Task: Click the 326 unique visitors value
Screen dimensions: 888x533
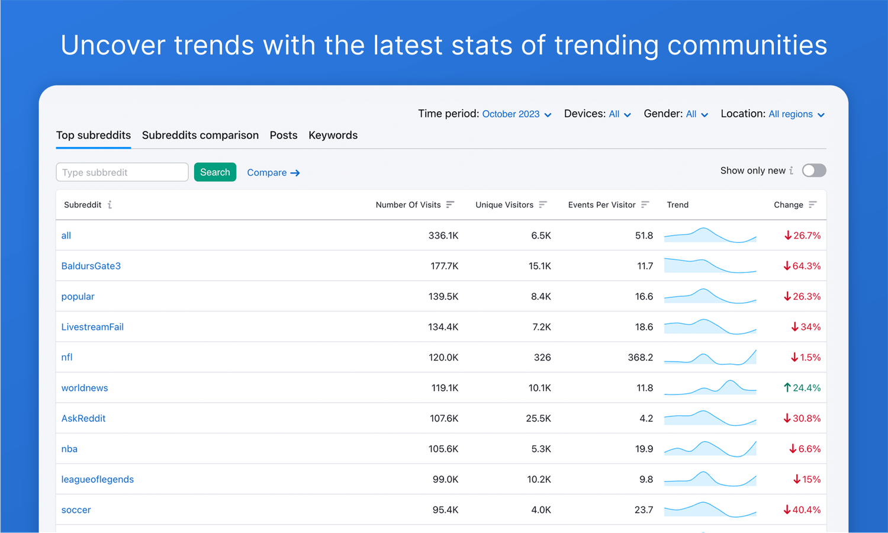Action: point(542,358)
